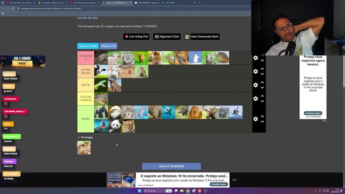345x194 pixels.
Task: Move MORRI tier down with chevron
Action: [262, 122]
